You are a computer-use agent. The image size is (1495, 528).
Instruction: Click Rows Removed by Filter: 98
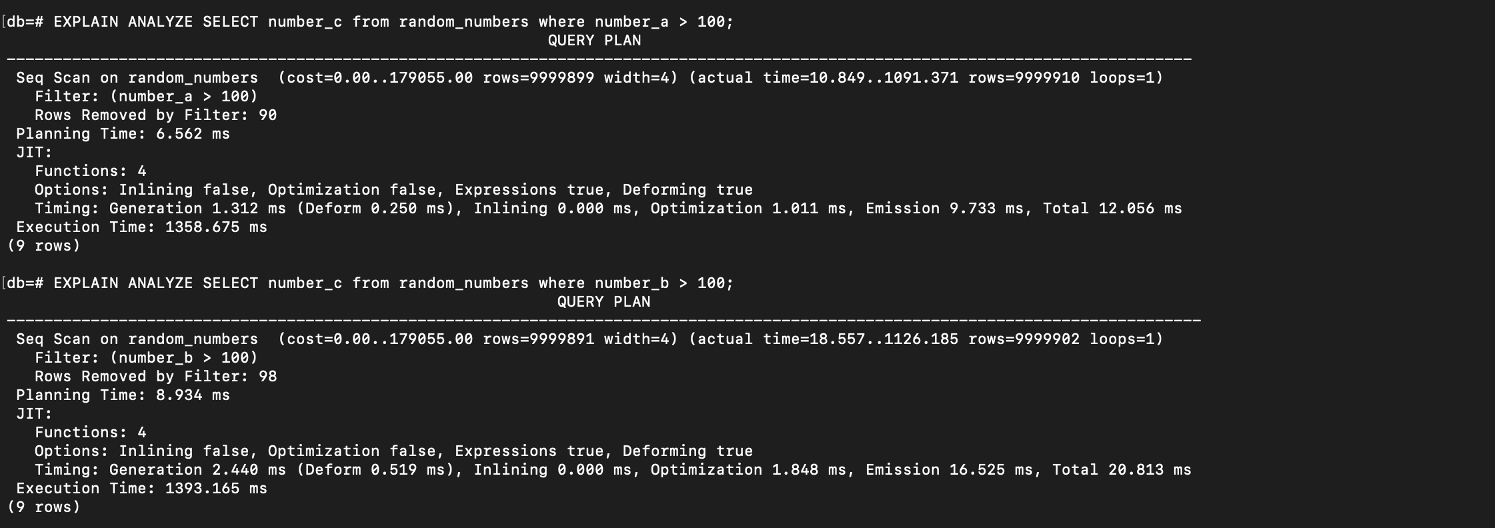pyautogui.click(x=155, y=377)
